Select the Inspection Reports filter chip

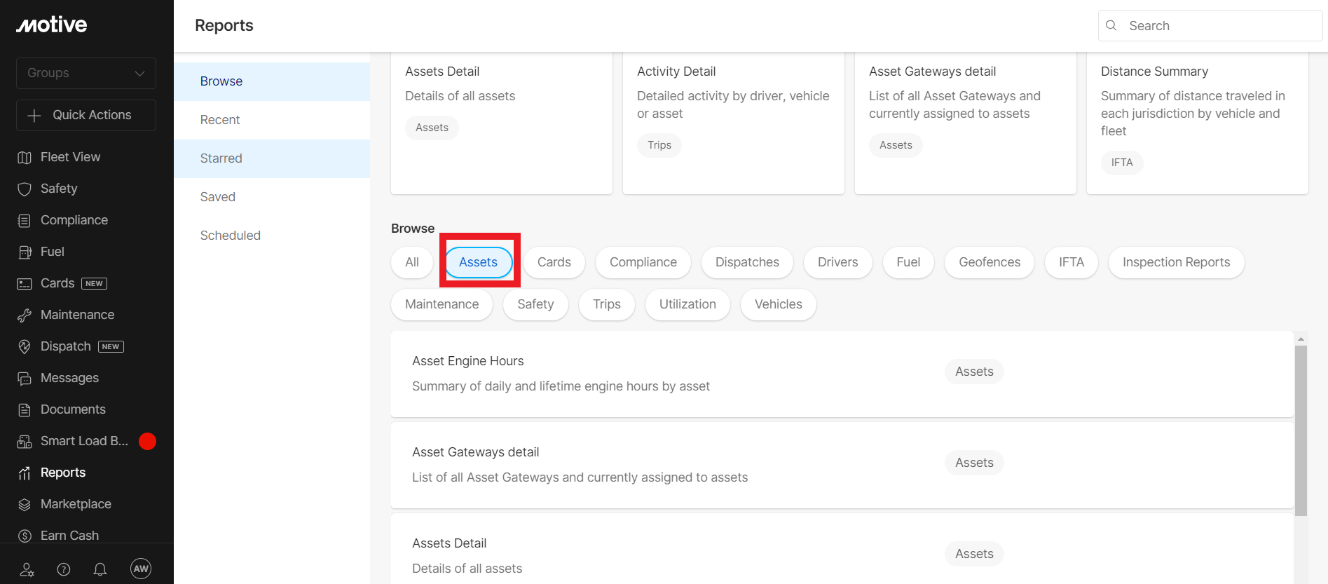[x=1177, y=262]
